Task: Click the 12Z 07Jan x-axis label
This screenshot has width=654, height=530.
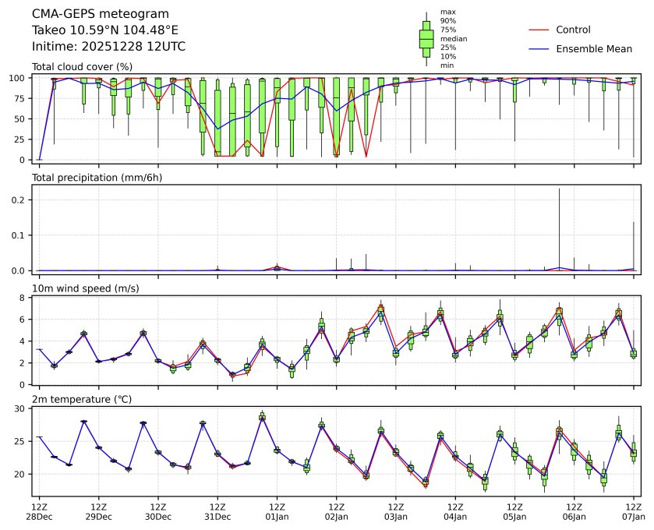Action: click(633, 511)
